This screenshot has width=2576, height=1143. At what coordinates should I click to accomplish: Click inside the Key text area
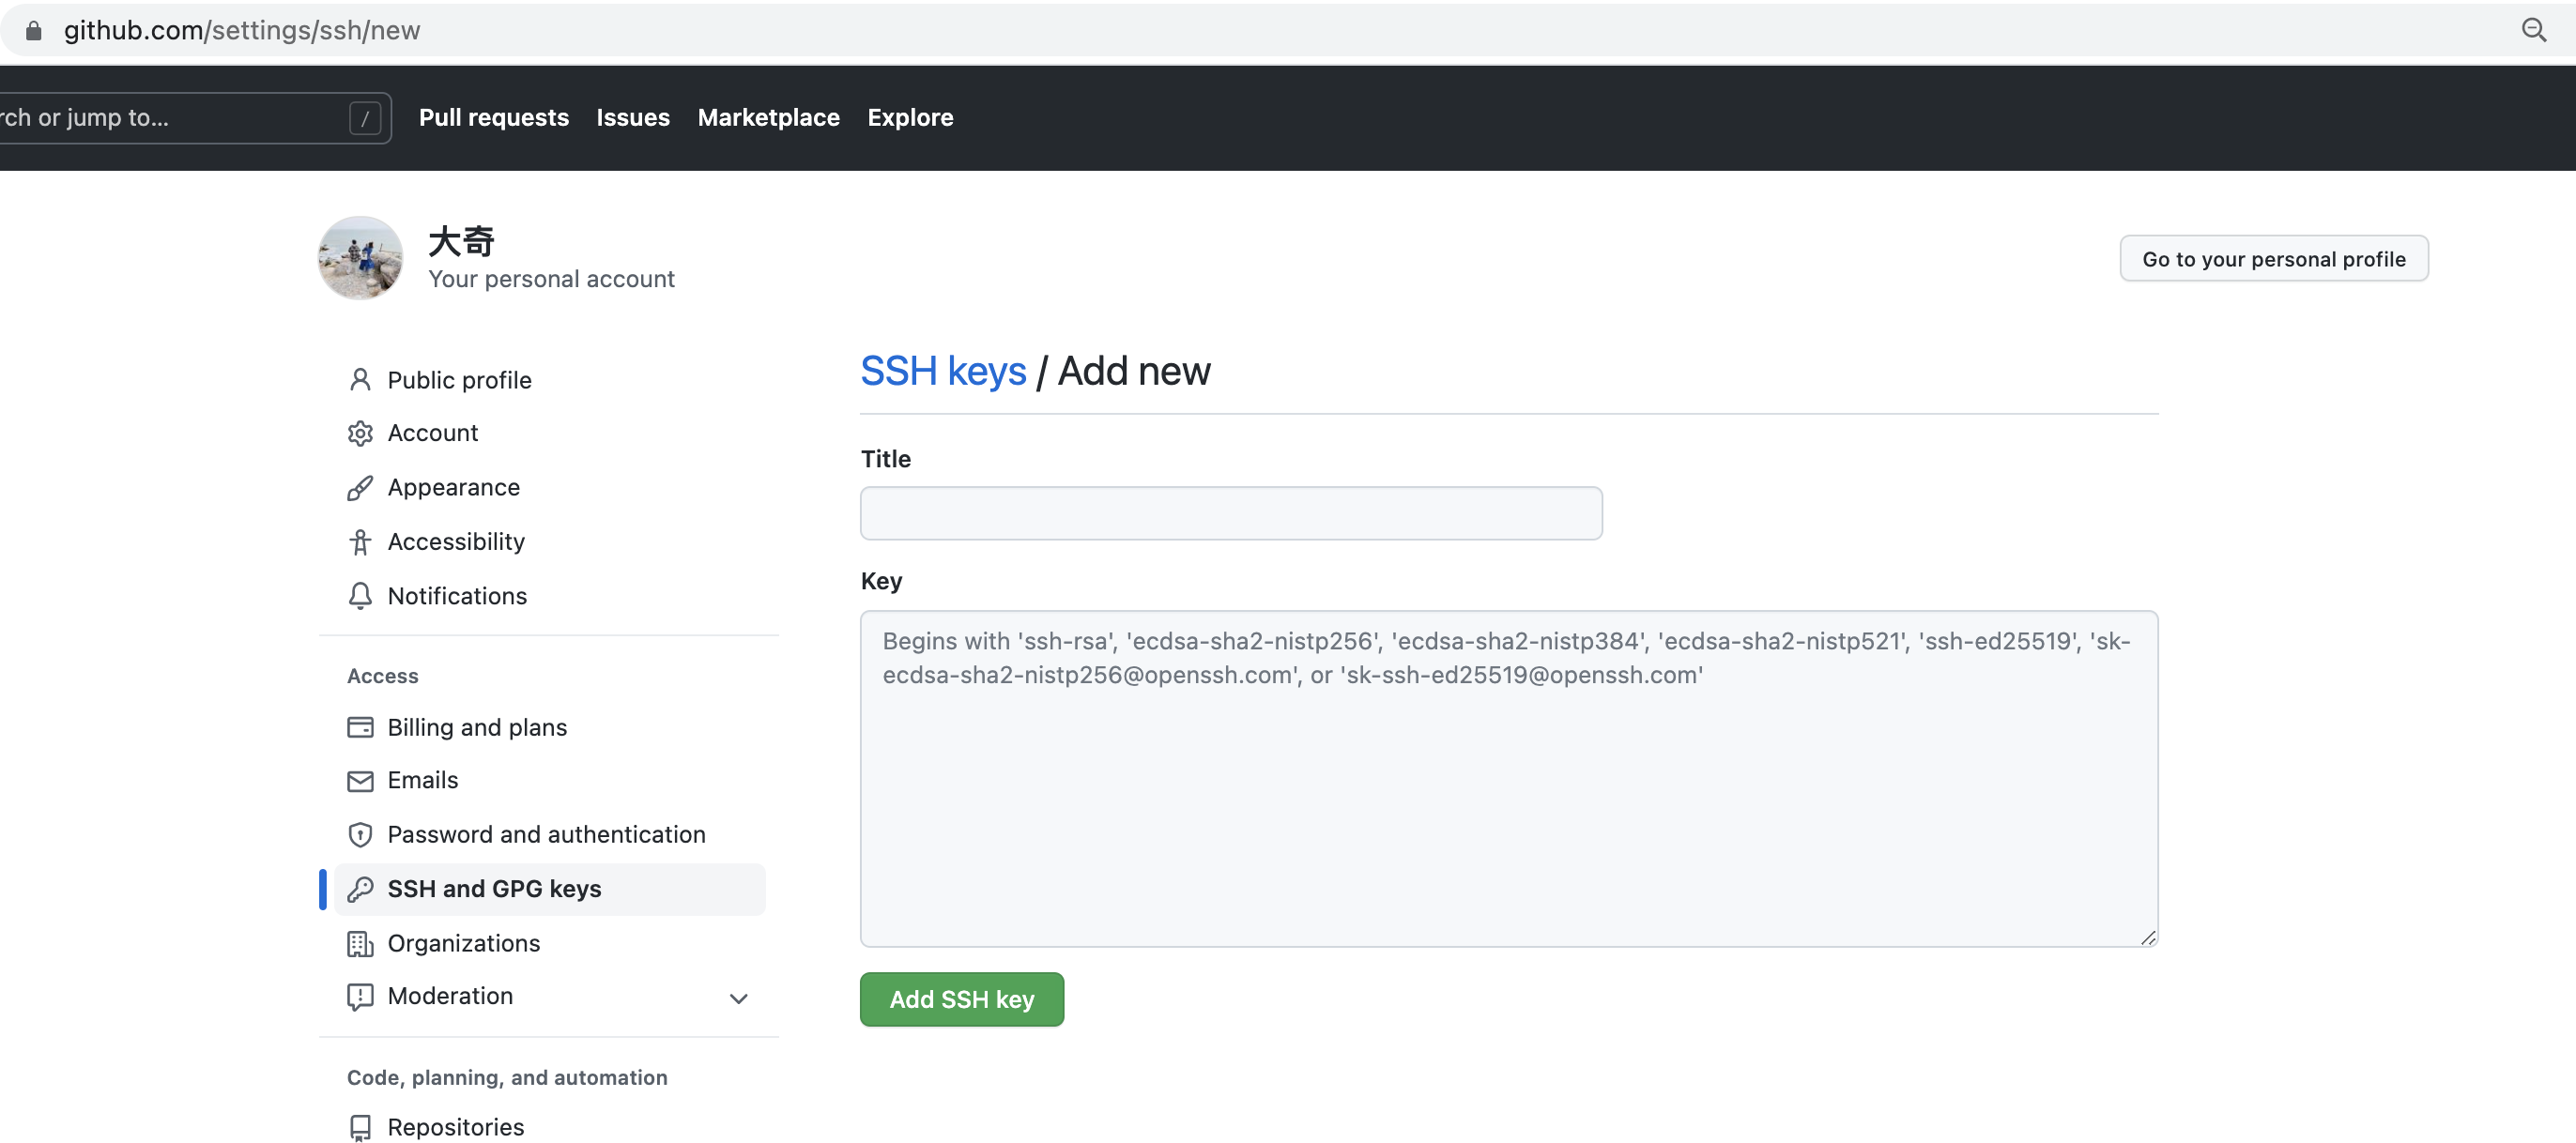[x=1508, y=778]
